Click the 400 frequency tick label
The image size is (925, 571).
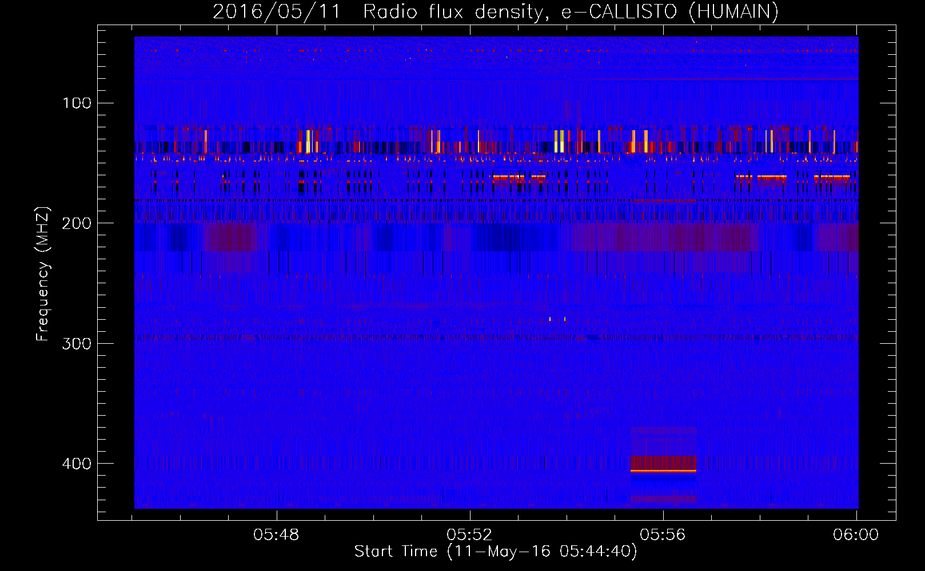(x=77, y=463)
